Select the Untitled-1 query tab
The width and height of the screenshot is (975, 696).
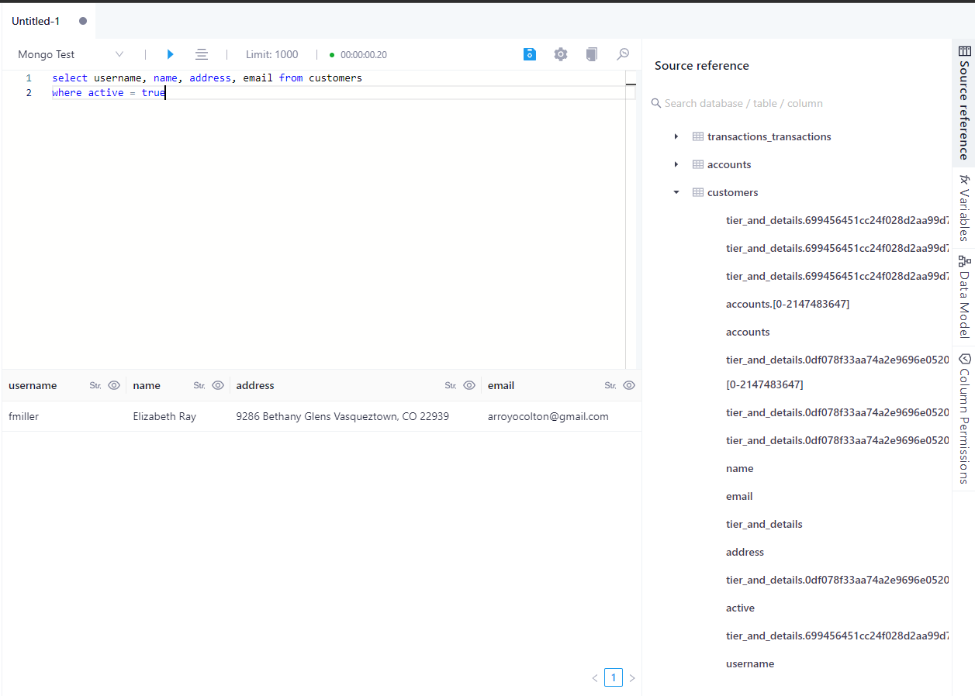(x=35, y=21)
